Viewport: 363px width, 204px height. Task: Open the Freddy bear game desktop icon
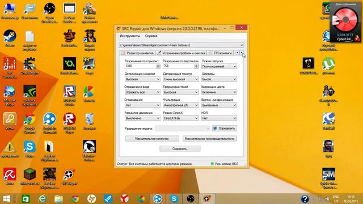[x=69, y=39]
